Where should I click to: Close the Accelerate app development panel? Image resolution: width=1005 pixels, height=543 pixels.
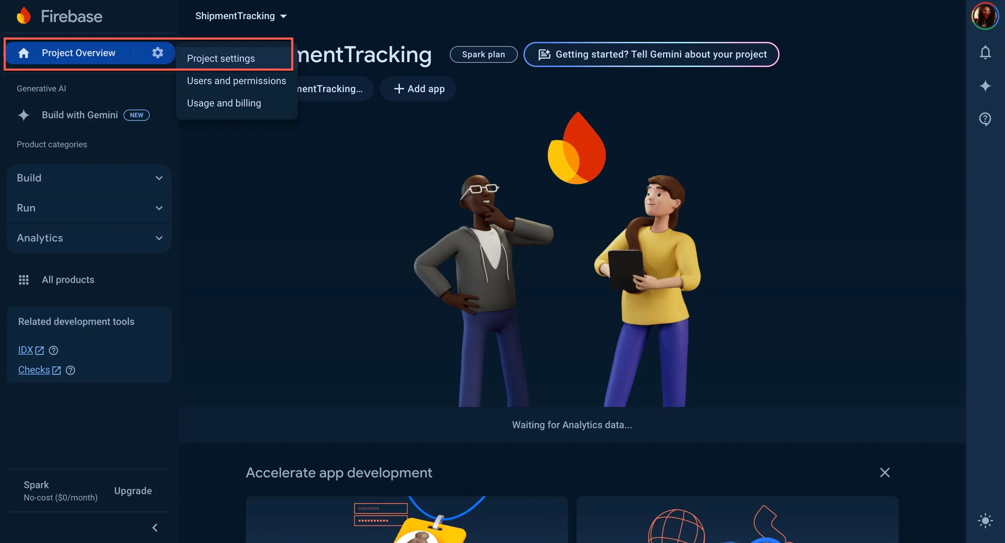pyautogui.click(x=885, y=473)
